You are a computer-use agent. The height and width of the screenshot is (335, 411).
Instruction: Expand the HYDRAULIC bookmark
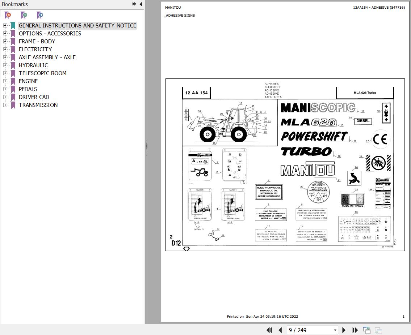click(x=5, y=65)
